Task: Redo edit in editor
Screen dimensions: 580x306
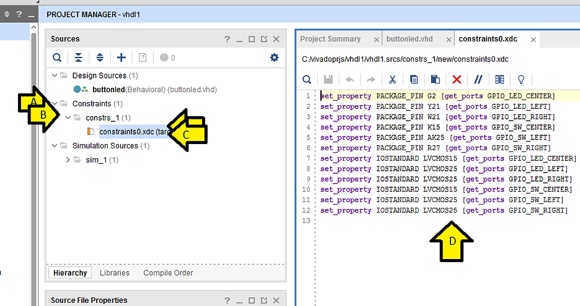Action: 371,79
